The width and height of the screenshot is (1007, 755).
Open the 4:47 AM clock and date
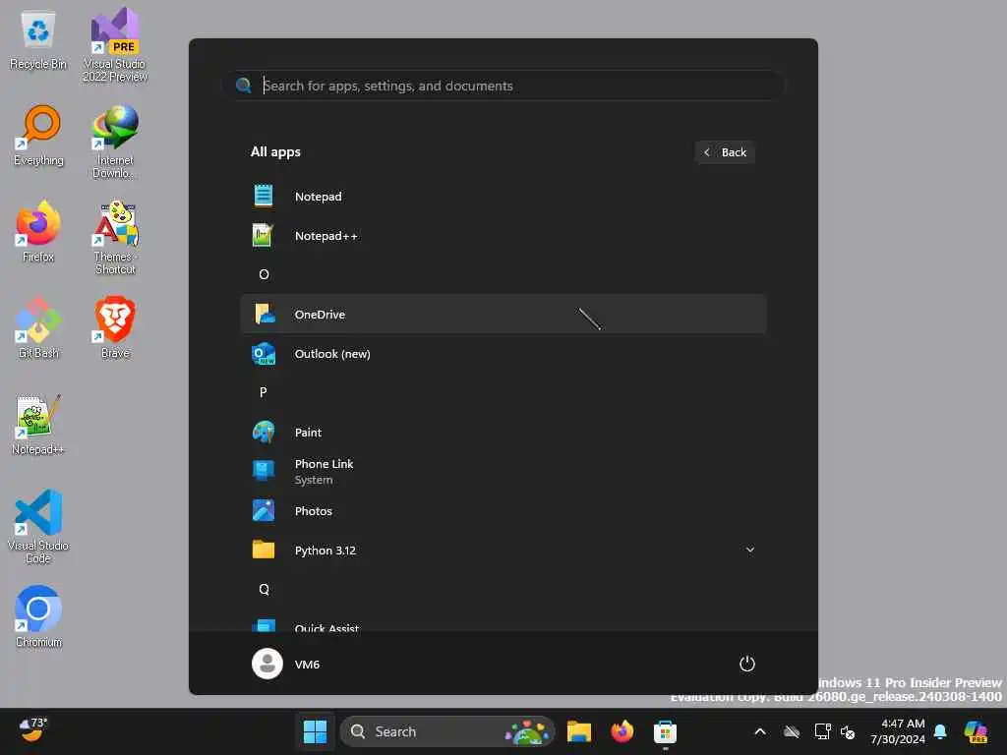[898, 731]
